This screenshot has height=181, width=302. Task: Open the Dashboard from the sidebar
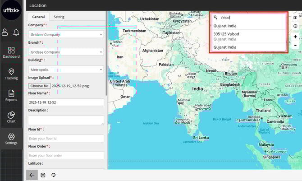click(x=11, y=52)
